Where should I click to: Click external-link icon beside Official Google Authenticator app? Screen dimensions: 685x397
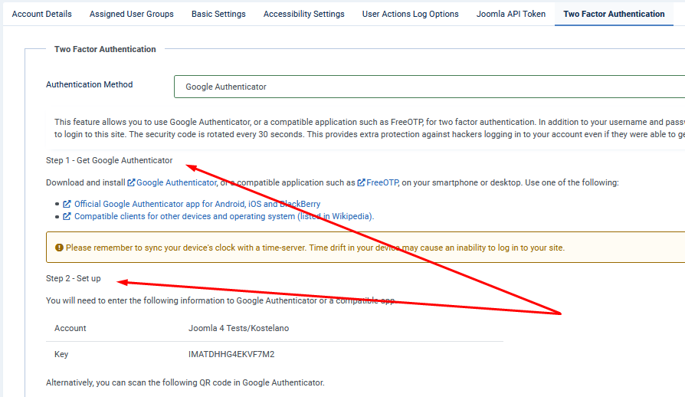coord(67,204)
